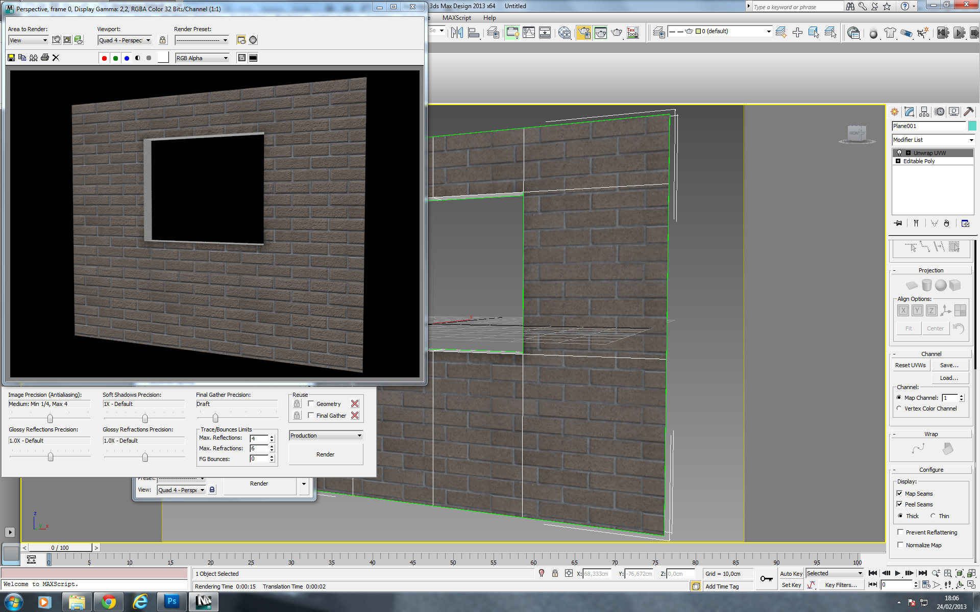Viewport: 980px width, 612px height.
Task: Open the Hierarchy command panel tab
Action: (x=924, y=112)
